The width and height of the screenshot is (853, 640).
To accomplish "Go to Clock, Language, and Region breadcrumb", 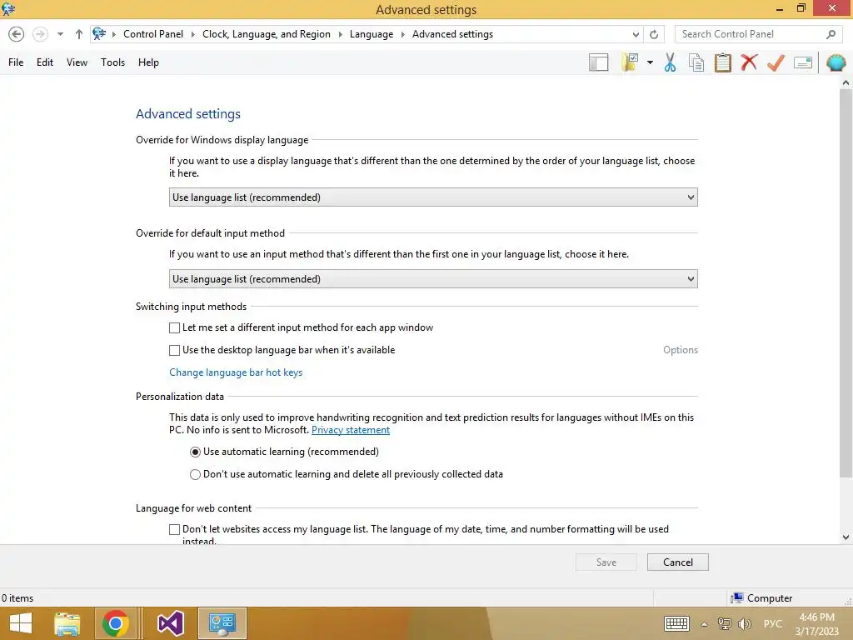I will click(267, 34).
